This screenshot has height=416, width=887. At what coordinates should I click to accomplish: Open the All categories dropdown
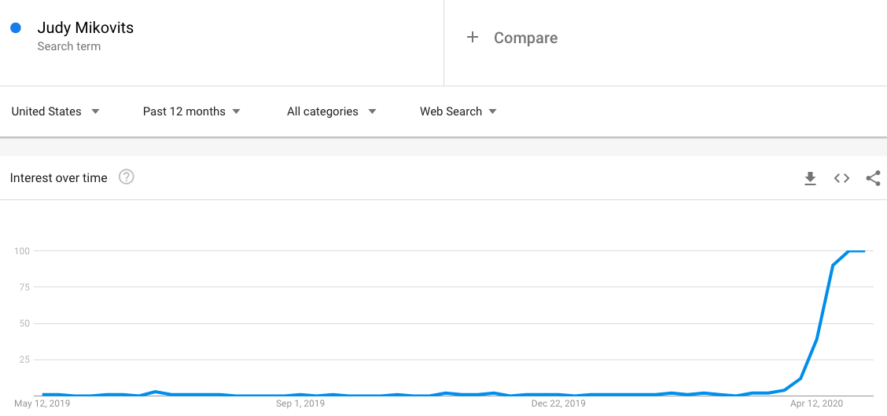332,111
